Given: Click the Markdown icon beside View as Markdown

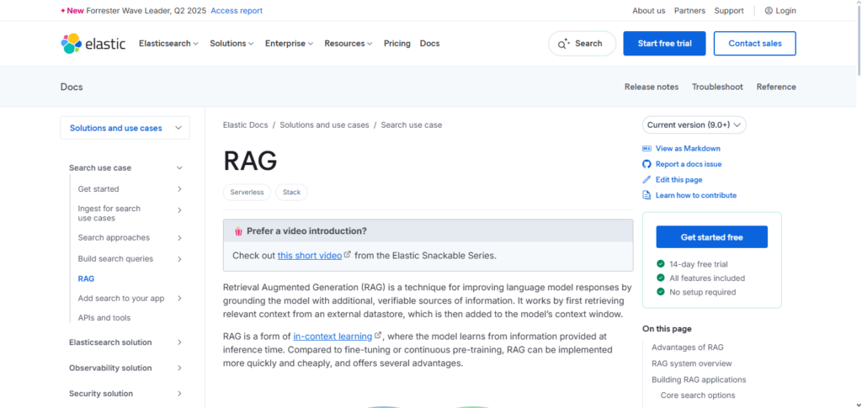Looking at the screenshot, I should click(646, 148).
